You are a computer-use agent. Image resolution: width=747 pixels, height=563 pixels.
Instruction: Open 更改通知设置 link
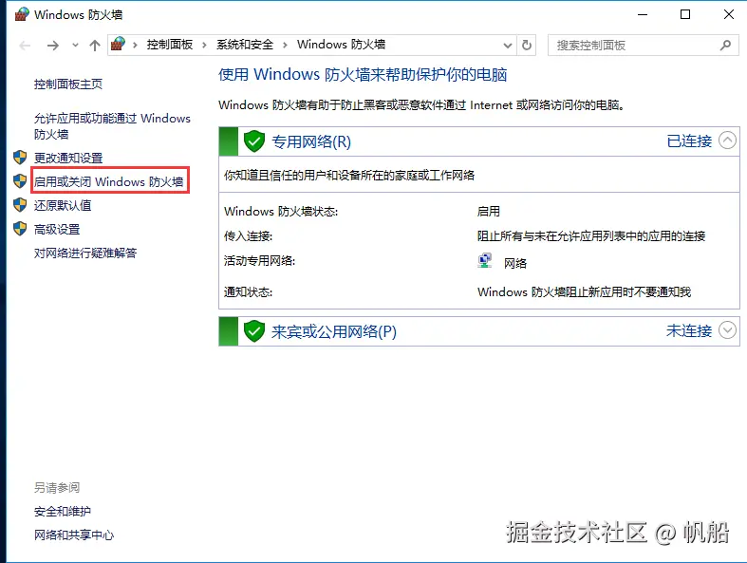[x=68, y=158]
